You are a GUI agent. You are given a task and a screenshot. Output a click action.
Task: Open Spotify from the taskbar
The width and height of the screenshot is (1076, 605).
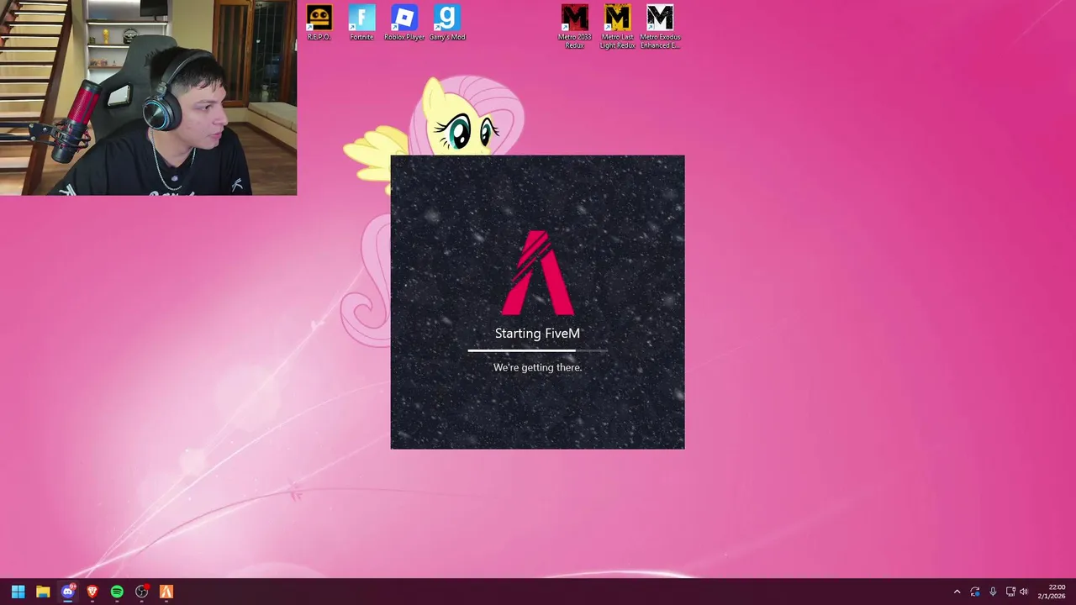tap(117, 592)
